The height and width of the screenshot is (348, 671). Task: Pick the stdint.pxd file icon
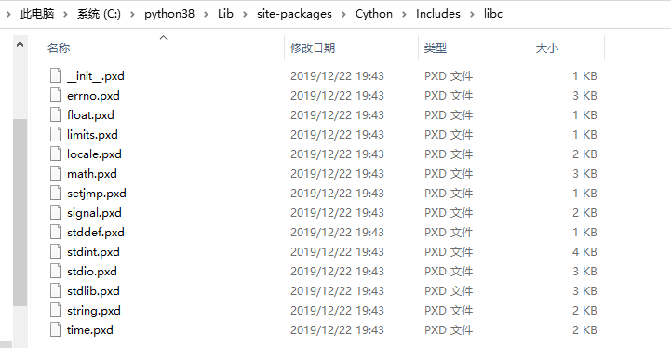tap(56, 251)
